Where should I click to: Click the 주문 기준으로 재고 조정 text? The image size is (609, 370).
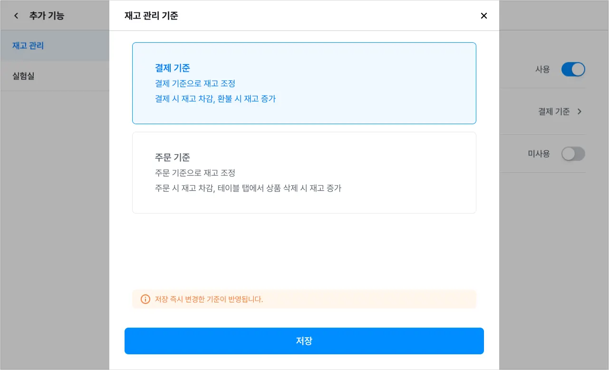click(x=195, y=173)
